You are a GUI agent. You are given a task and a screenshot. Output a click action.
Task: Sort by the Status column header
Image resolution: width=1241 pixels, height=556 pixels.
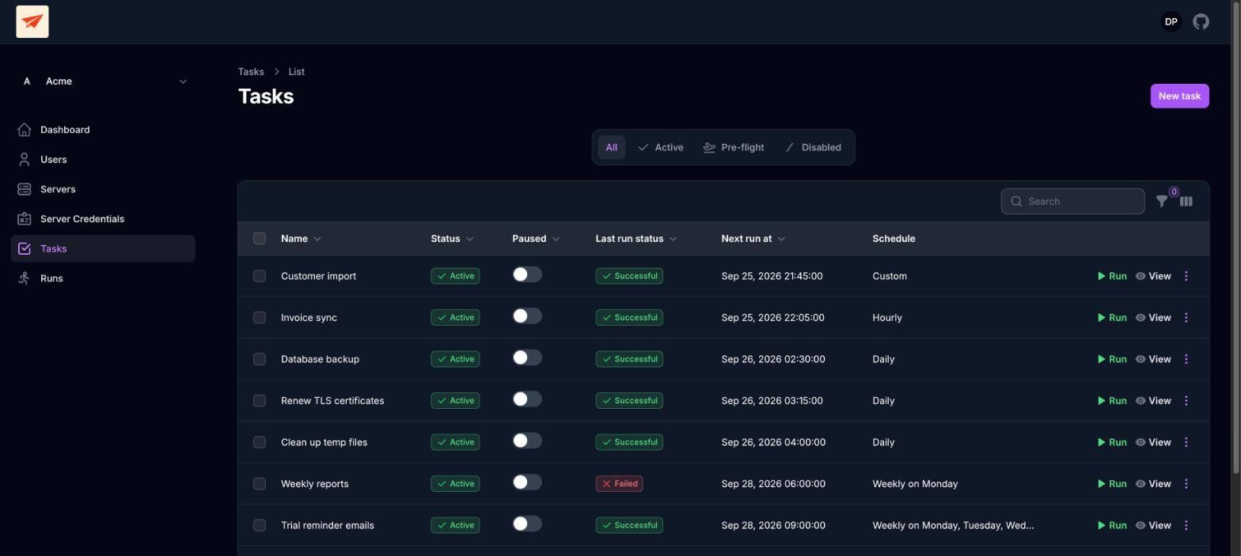[452, 239]
